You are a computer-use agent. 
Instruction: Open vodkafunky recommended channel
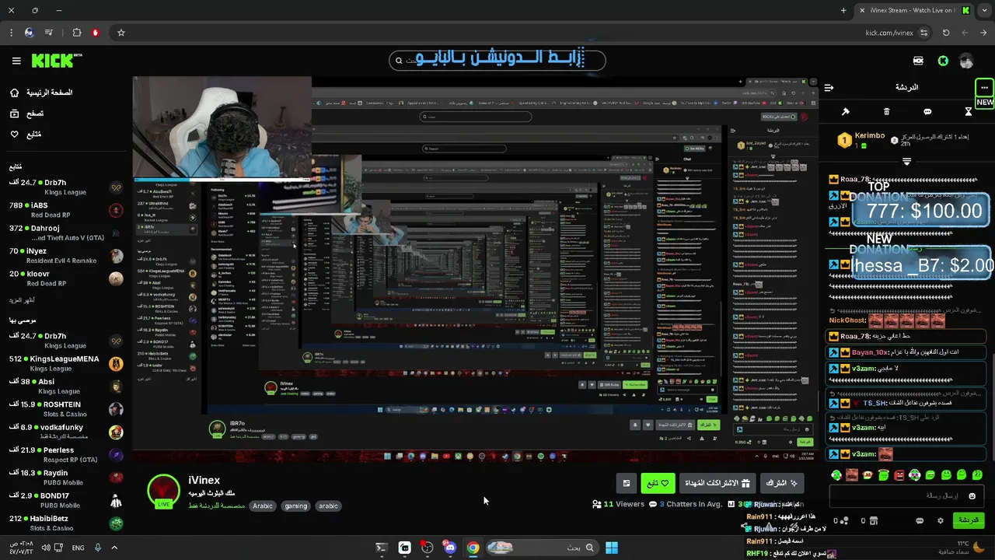[65, 432]
